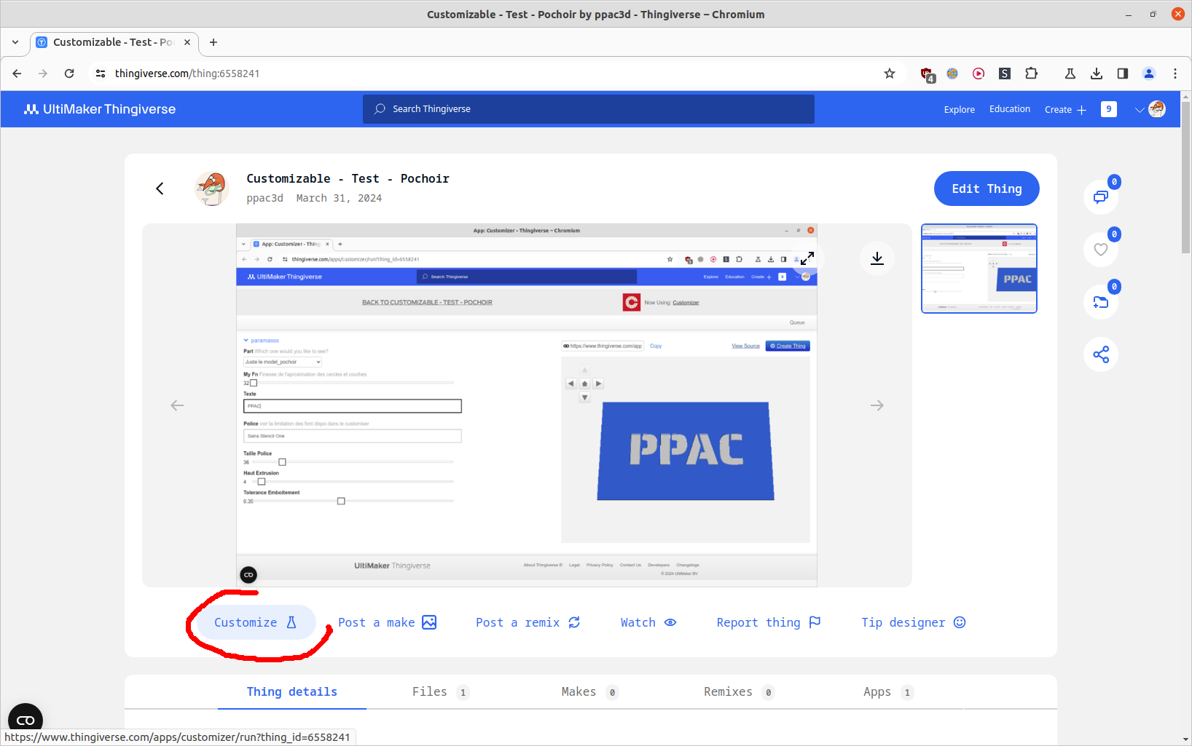Open the Create plus menu
Viewport: 1192px width, 746px height.
1065,110
